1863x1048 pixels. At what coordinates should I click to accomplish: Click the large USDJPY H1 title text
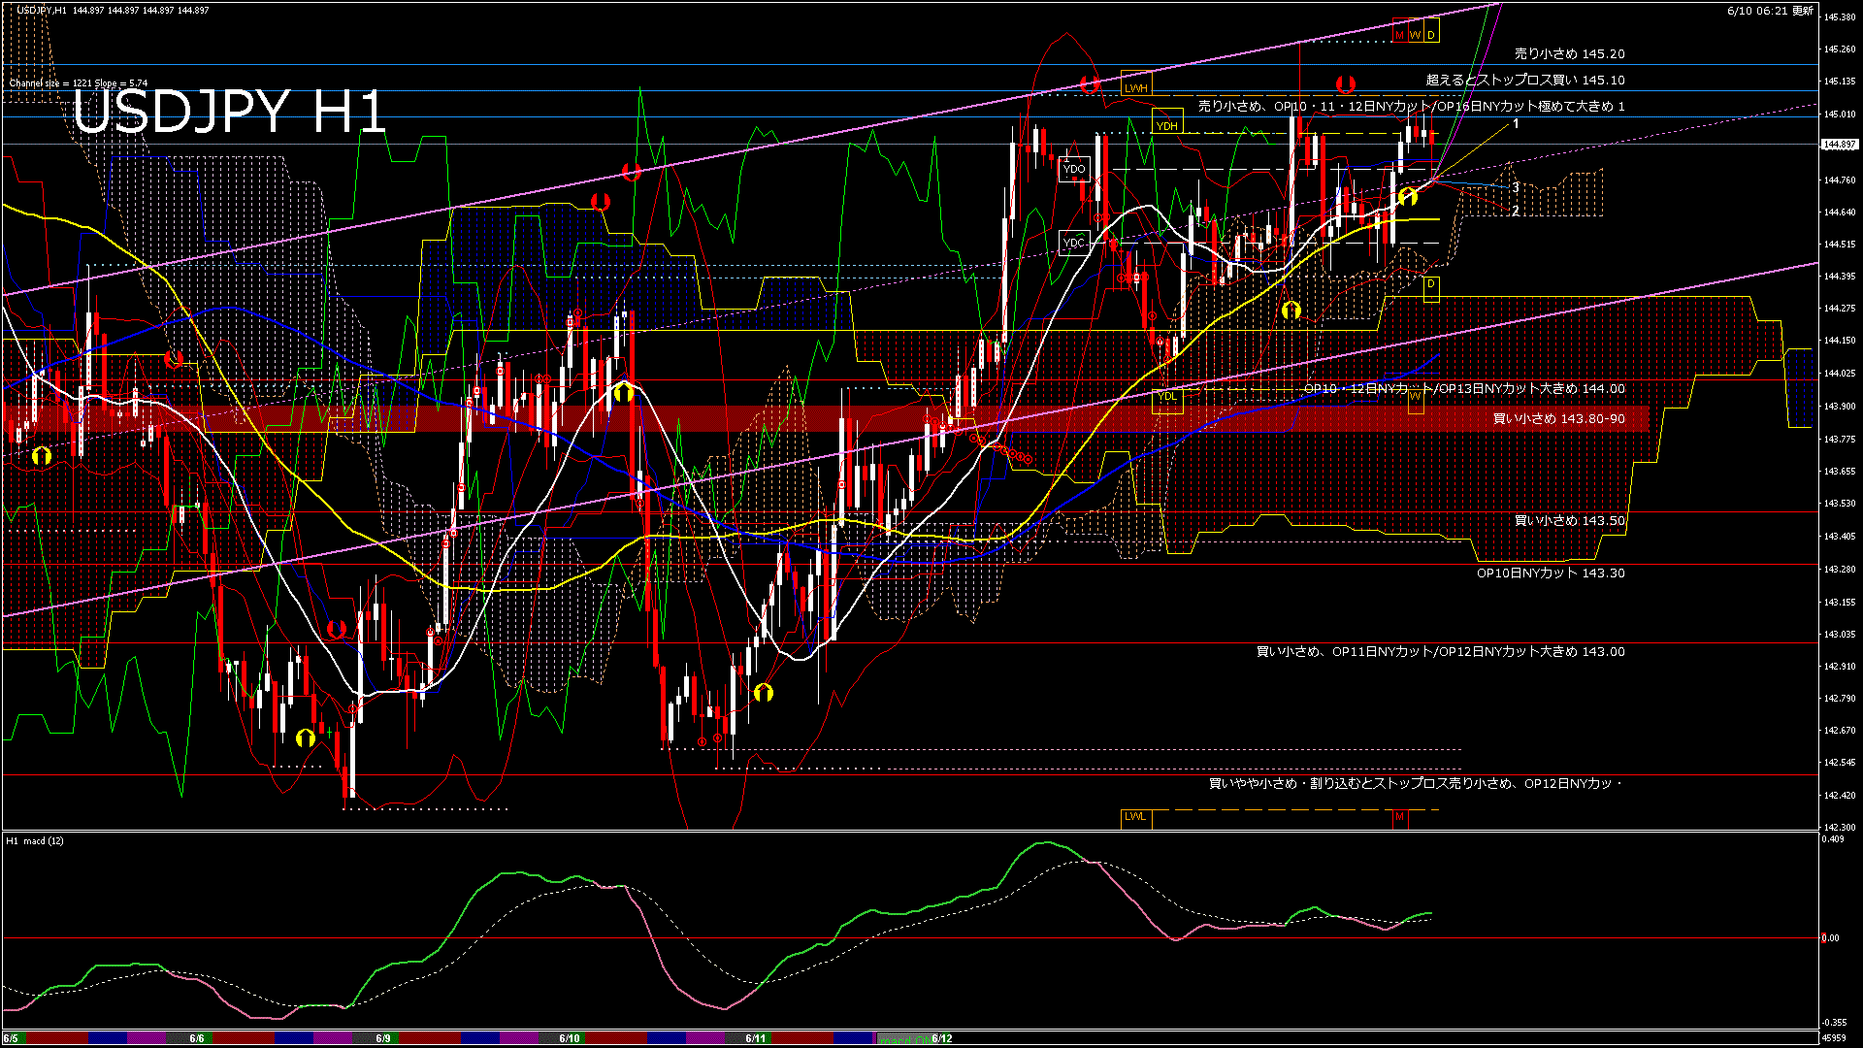coord(229,112)
